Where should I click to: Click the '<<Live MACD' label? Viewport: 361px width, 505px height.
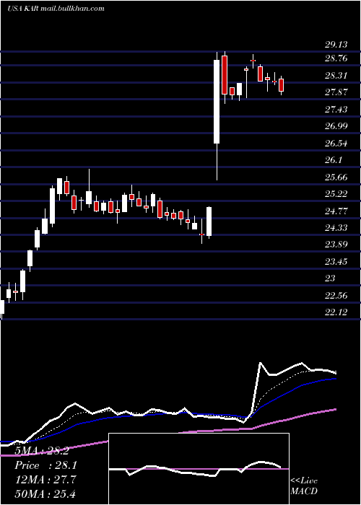[x=304, y=486]
